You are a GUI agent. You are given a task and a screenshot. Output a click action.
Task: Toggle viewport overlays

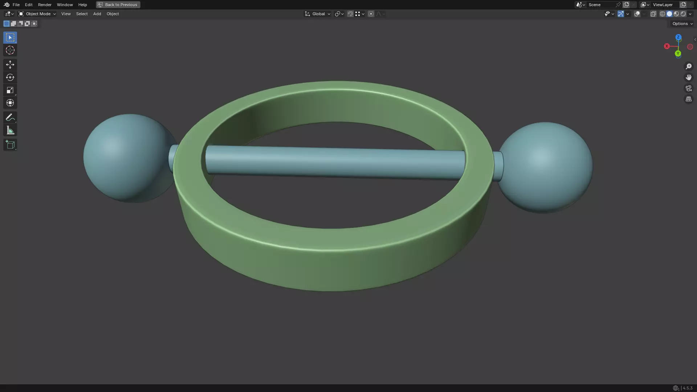click(637, 14)
